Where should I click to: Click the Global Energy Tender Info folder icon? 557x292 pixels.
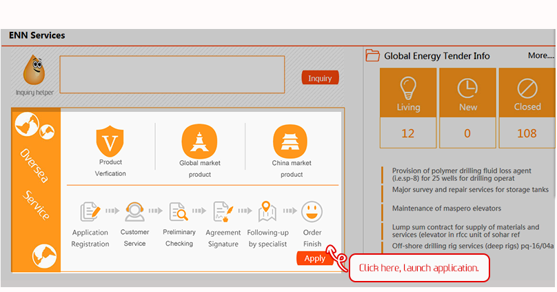tap(373, 56)
